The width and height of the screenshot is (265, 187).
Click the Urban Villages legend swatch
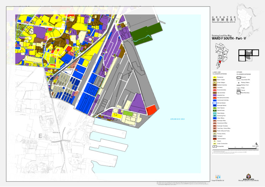[x=215, y=82]
